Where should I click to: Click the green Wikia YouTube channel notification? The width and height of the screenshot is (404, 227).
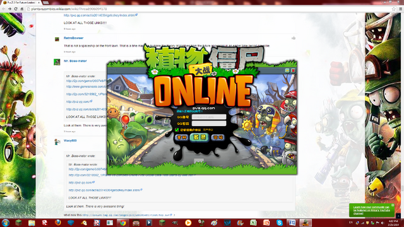tap(371, 210)
